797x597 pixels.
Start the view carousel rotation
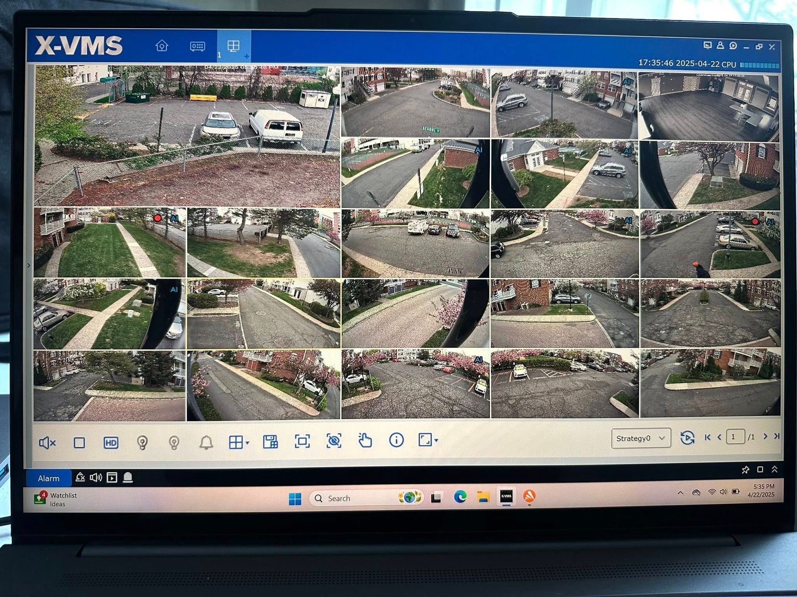click(x=688, y=437)
